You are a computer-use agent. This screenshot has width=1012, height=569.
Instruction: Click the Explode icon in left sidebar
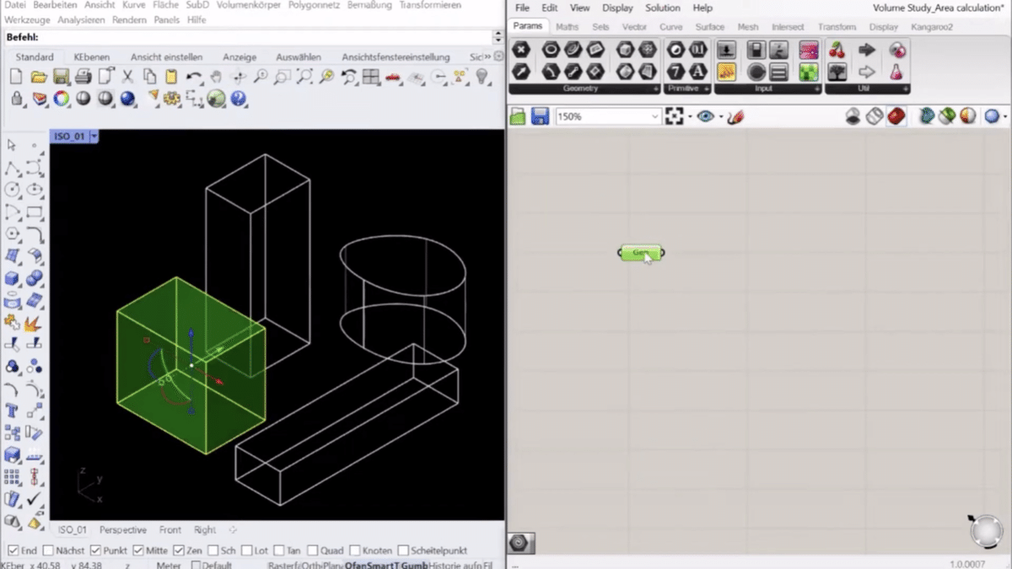(x=34, y=322)
